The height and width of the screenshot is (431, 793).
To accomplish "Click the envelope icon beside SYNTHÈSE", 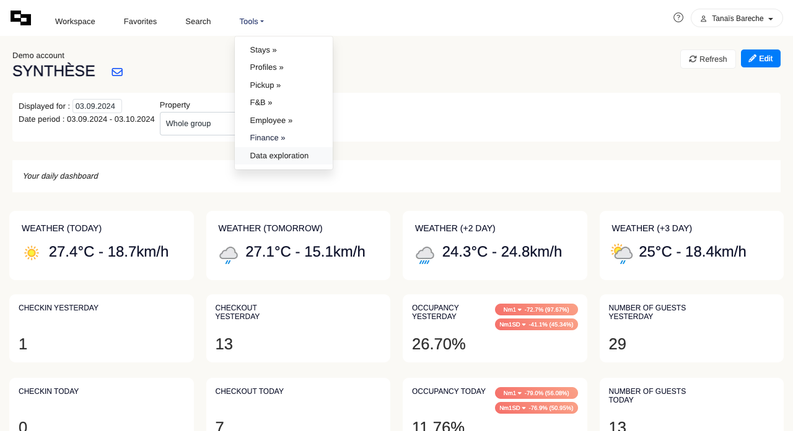I will click(x=117, y=72).
